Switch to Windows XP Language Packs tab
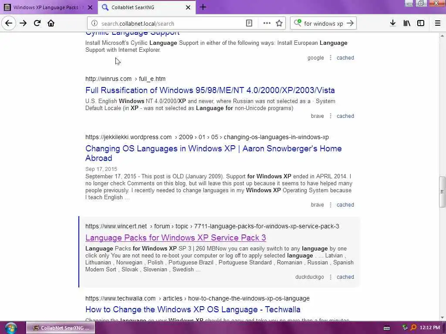Screen dimensions: 446x334 (45, 7)
